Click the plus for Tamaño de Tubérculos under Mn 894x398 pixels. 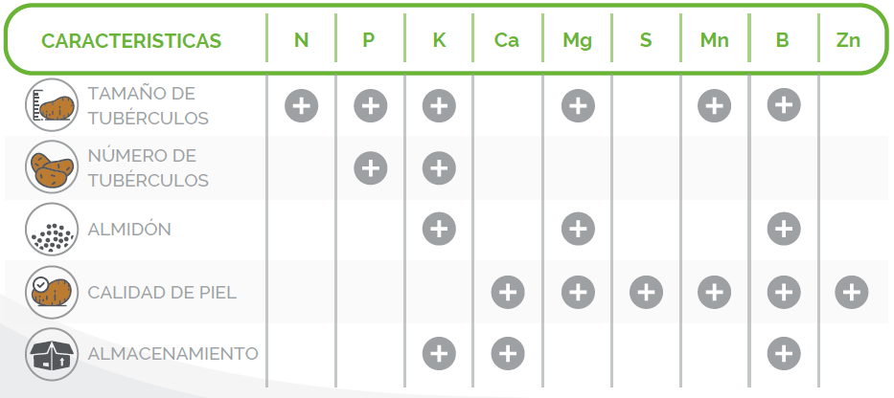pyautogui.click(x=714, y=105)
